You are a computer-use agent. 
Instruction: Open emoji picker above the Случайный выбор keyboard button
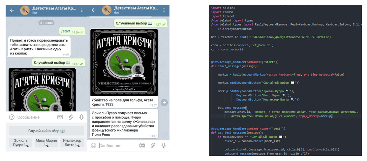click(12, 117)
